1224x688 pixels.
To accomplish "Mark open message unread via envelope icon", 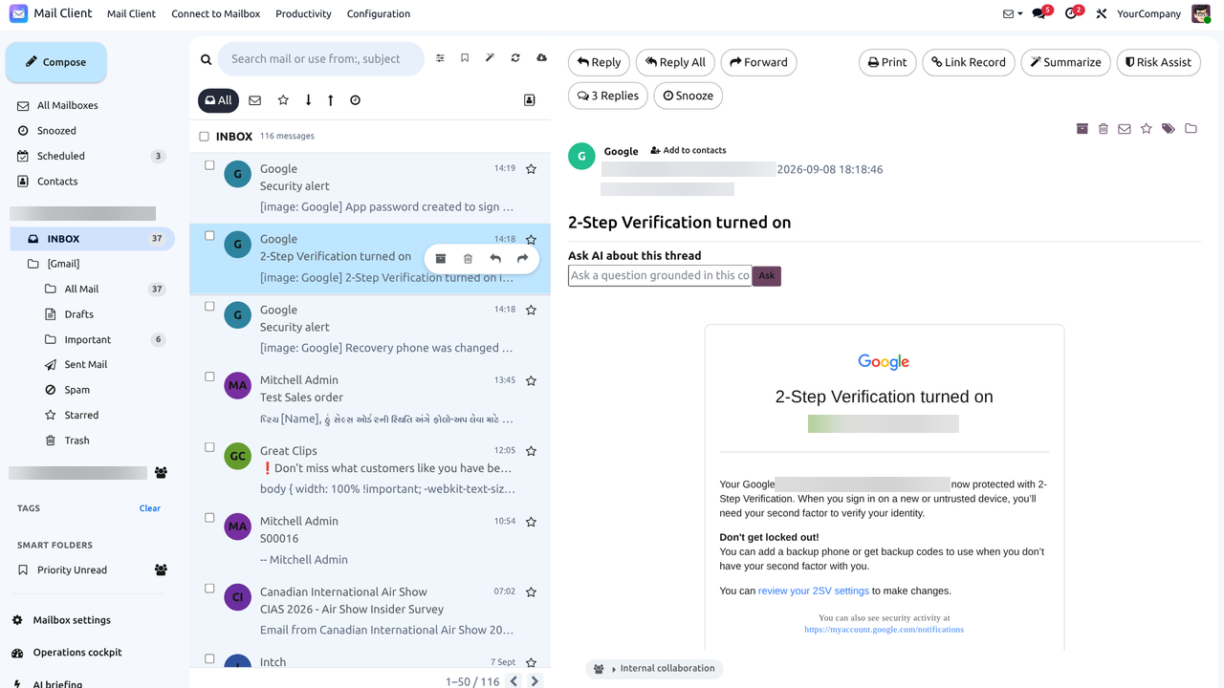I will [x=1125, y=128].
